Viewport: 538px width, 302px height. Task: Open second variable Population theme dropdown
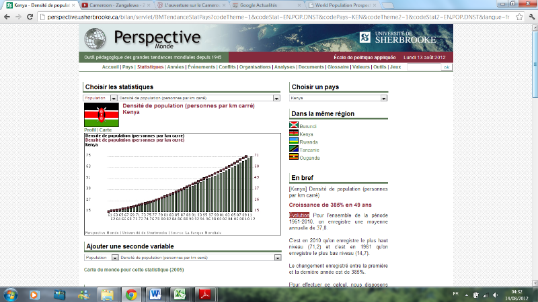click(102, 258)
